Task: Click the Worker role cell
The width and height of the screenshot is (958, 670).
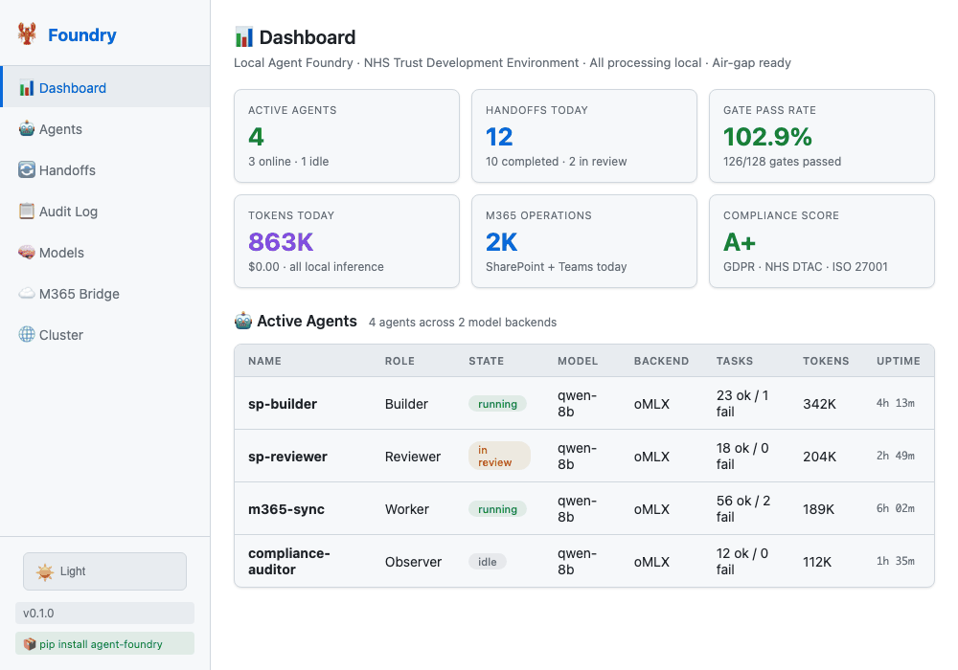Action: (407, 509)
